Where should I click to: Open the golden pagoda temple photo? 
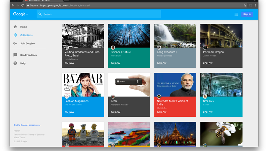tap(175, 134)
